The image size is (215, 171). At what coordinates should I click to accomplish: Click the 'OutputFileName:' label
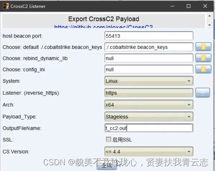click(x=22, y=128)
